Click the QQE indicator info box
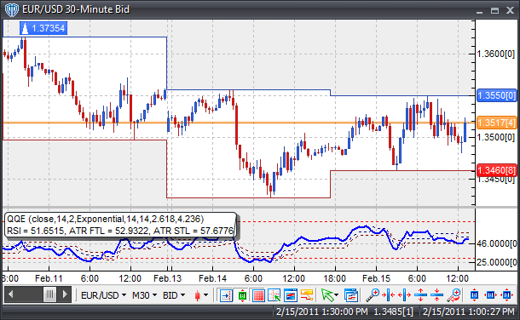The image size is (520, 320). click(x=120, y=225)
